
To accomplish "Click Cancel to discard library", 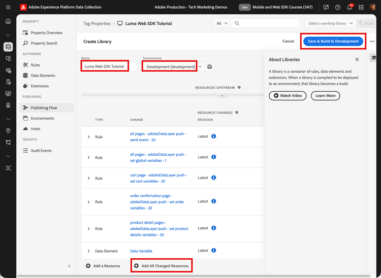I will tap(288, 41).
